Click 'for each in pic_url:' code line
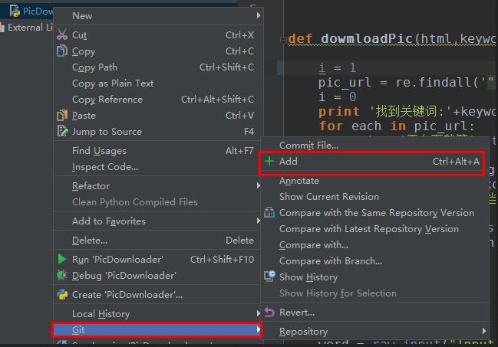498x347 pixels. (x=396, y=126)
